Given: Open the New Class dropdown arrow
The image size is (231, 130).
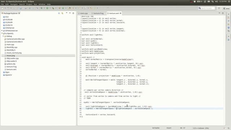Looking at the screenshot, I should (x=66, y=8).
